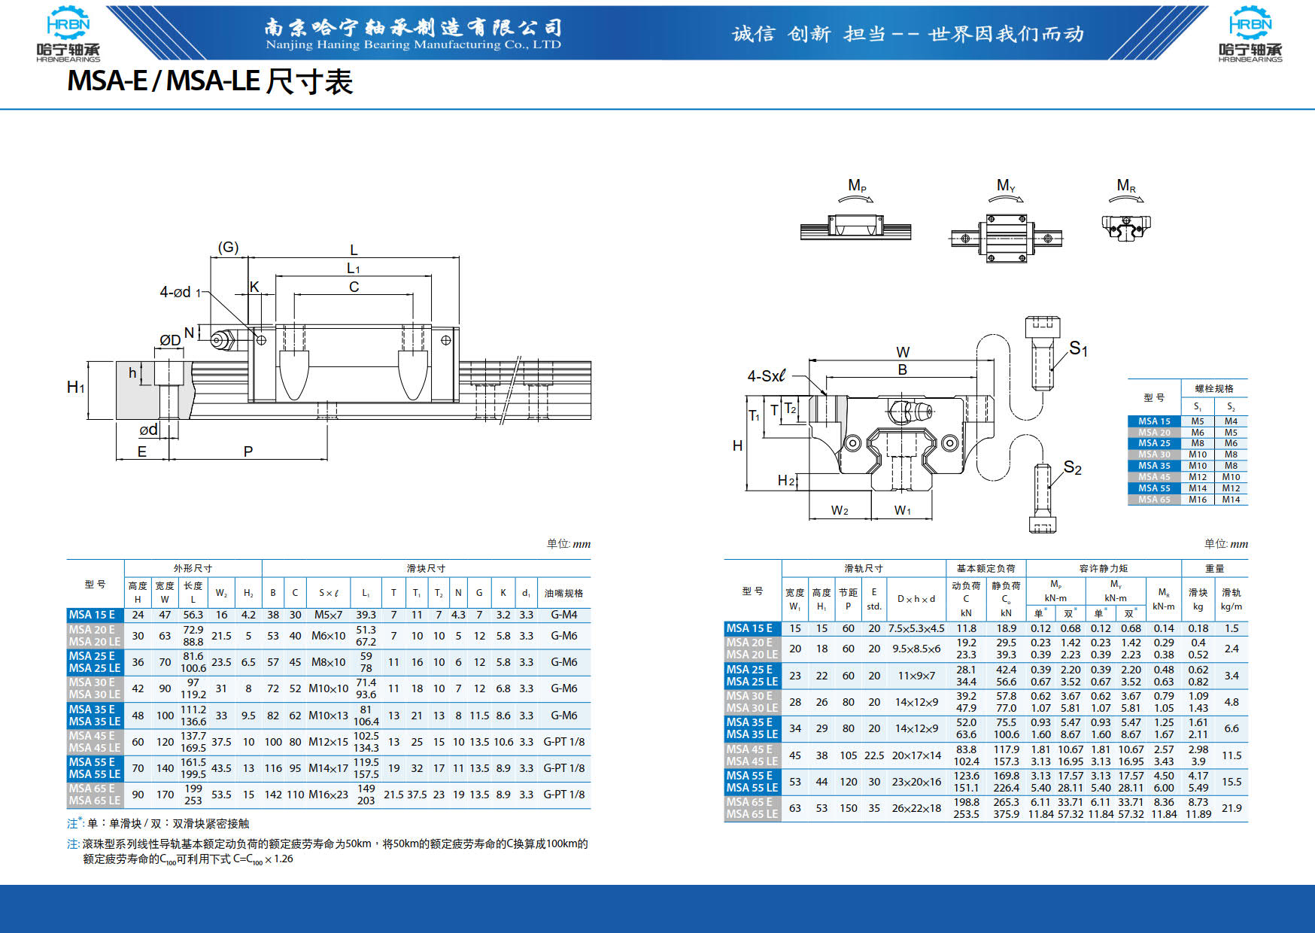This screenshot has height=933, width=1315.
Task: Click 单位: mm above the right table
Action: [1226, 544]
